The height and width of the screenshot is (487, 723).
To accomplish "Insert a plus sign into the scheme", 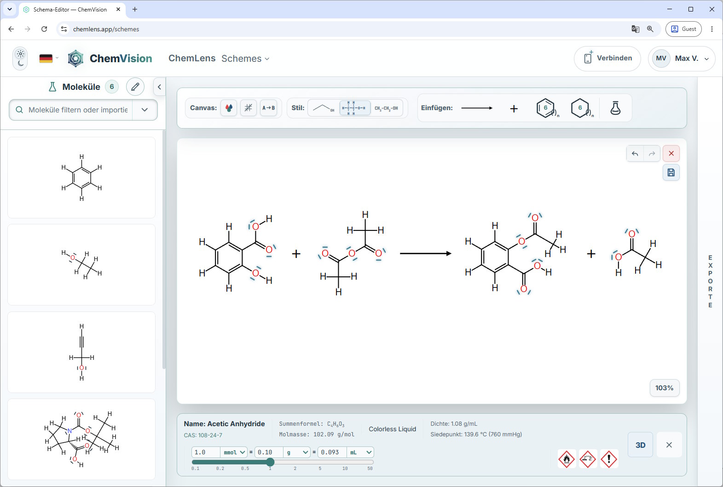I will point(514,108).
